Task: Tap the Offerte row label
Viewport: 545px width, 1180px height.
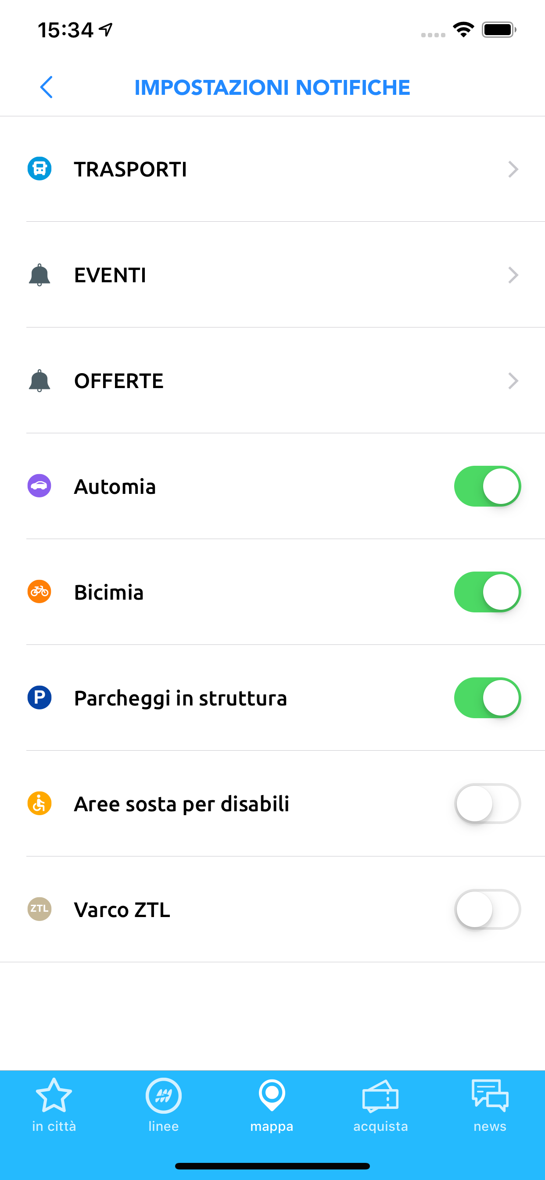Action: click(x=118, y=381)
